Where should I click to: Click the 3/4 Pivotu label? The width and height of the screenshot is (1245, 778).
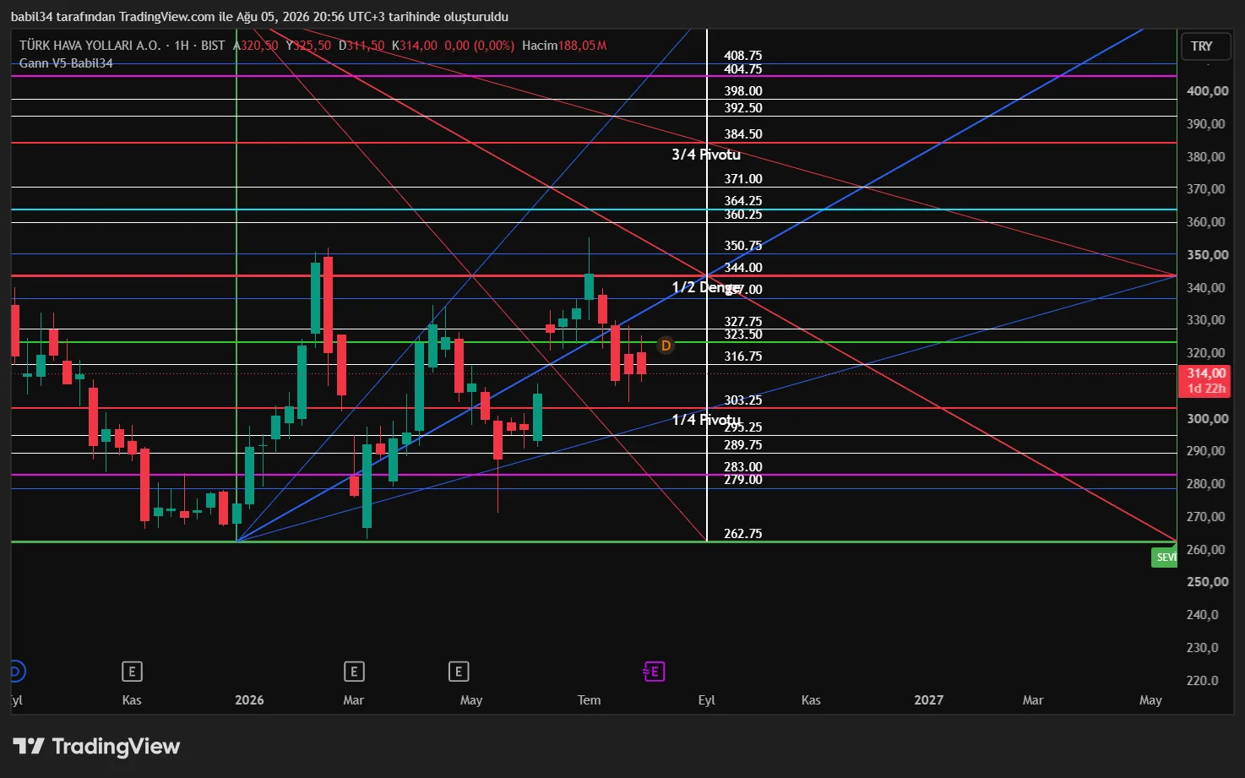pyautogui.click(x=706, y=155)
